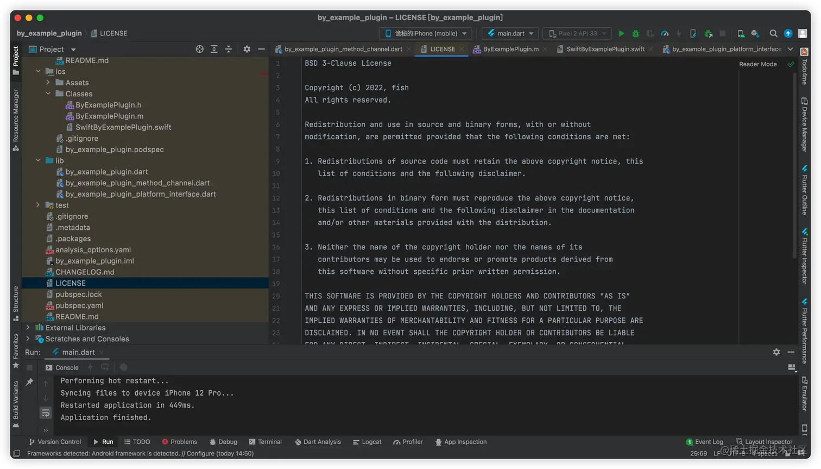
Task: Click the 29:69 cursor position indicator
Action: (x=698, y=453)
